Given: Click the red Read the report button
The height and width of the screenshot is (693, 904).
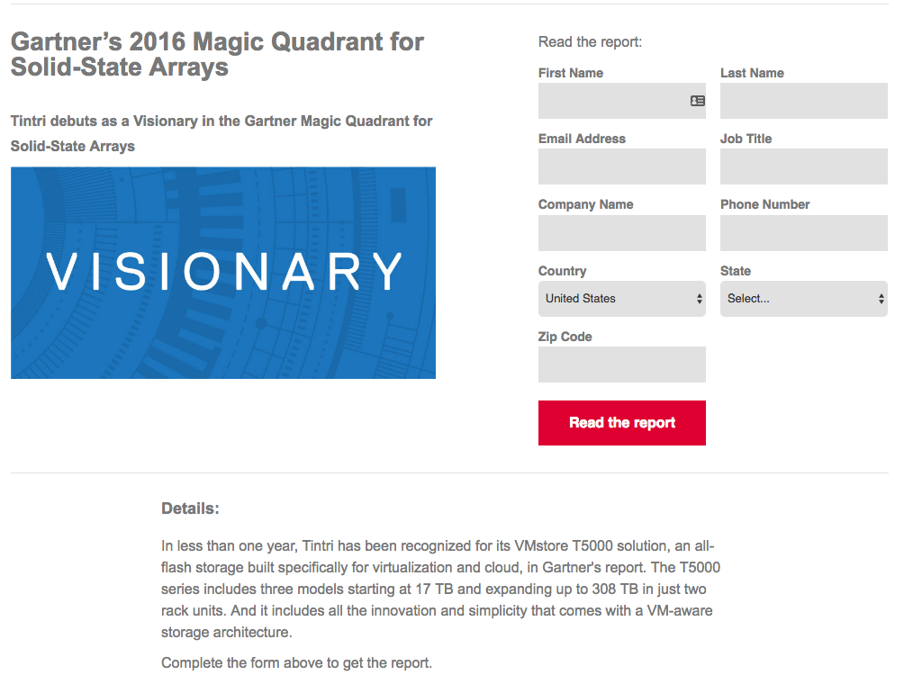Looking at the screenshot, I should [x=621, y=423].
